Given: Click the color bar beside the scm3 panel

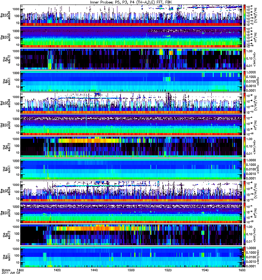Looking at the screenshot, I should point(244,213).
